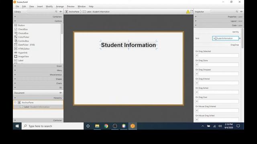Collapse the Controls section in Library
This screenshot has height=144, width=257.
click(38, 21)
